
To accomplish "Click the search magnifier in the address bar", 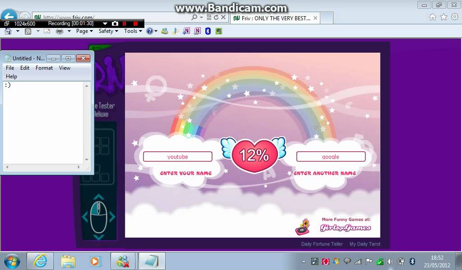I will pos(194,18).
